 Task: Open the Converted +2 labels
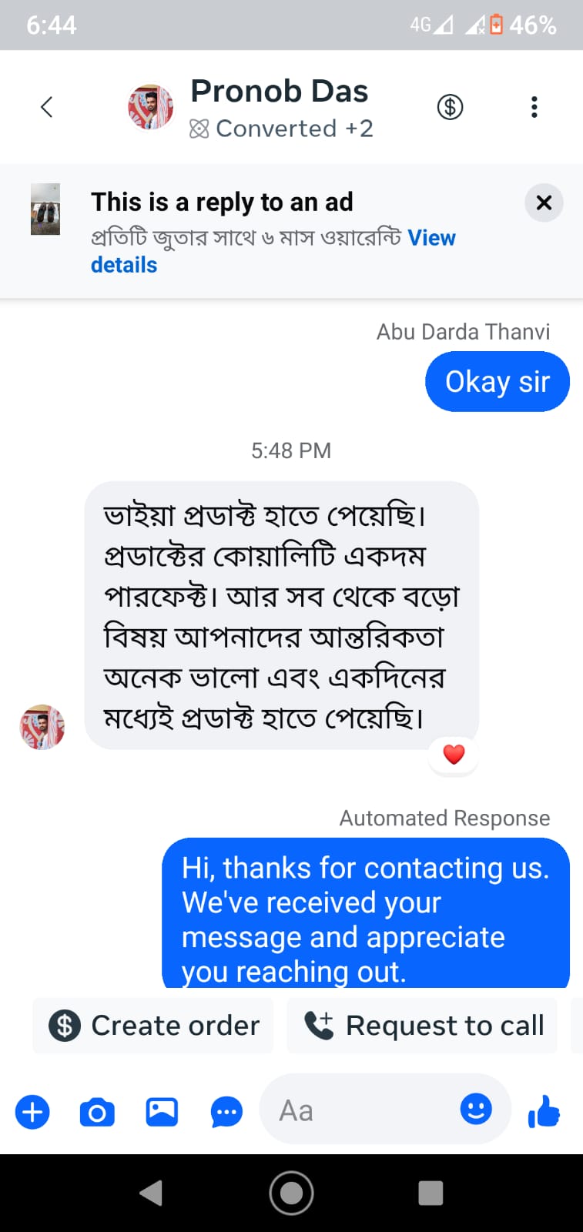tap(282, 129)
